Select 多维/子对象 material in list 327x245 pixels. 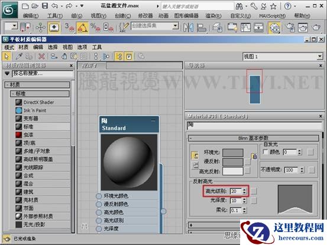[43, 151]
